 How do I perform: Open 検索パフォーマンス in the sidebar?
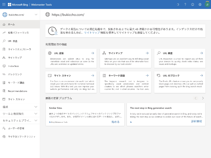(20, 33)
